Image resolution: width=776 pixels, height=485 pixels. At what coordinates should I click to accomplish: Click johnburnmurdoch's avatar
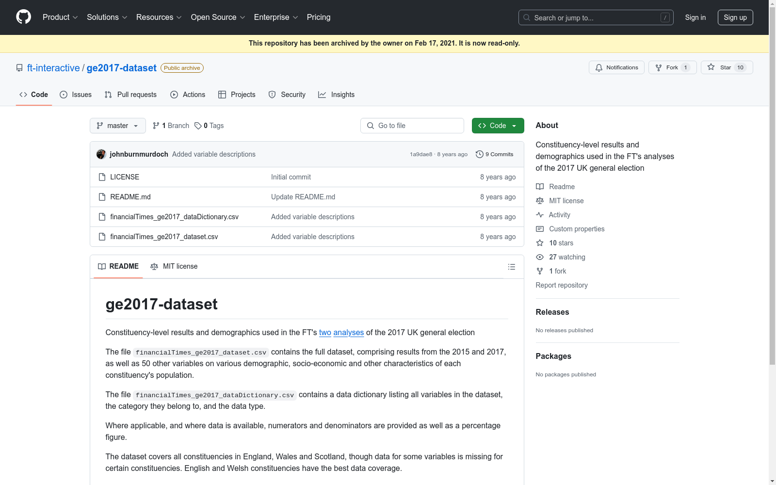pyautogui.click(x=101, y=154)
